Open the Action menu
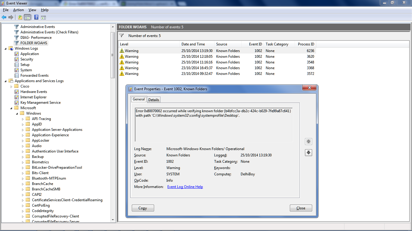Screen dimensions: 412x231 pyautogui.click(x=18, y=10)
